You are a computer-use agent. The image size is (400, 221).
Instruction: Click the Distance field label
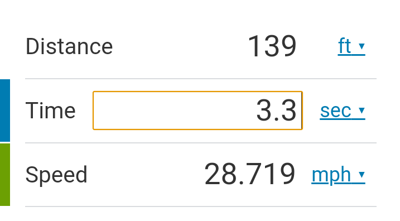click(69, 46)
